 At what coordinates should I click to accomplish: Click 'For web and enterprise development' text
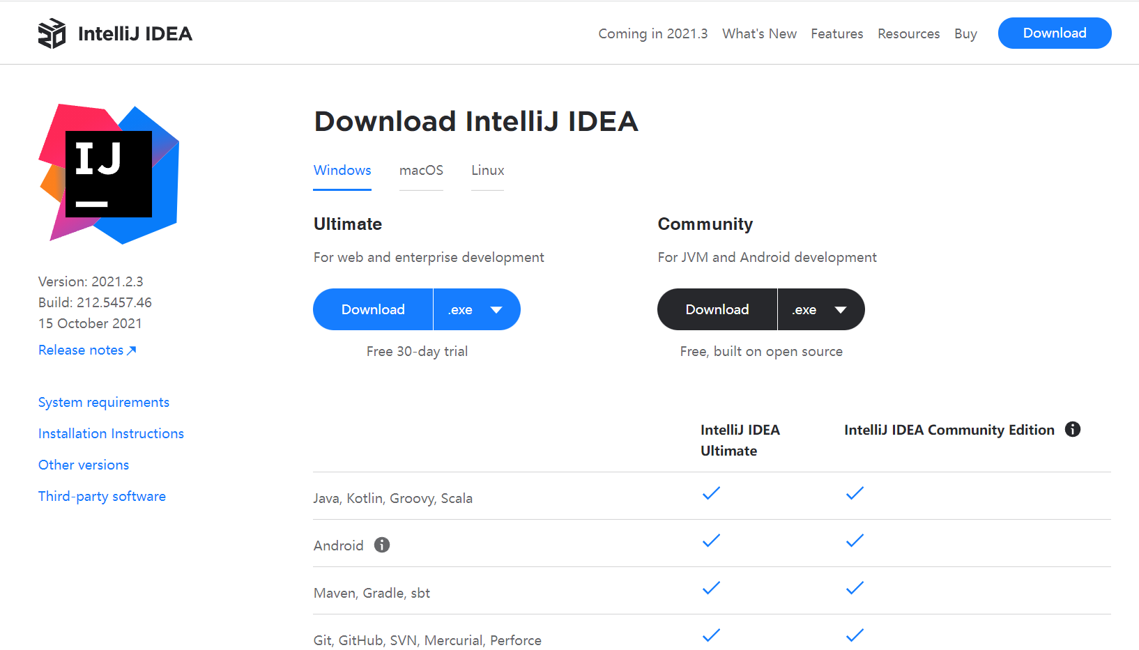[x=429, y=257]
